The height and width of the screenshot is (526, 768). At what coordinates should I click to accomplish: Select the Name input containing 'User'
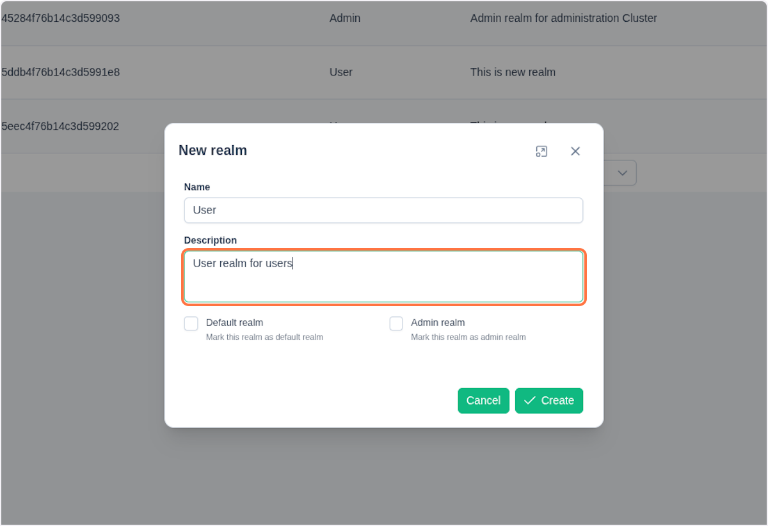coord(383,210)
